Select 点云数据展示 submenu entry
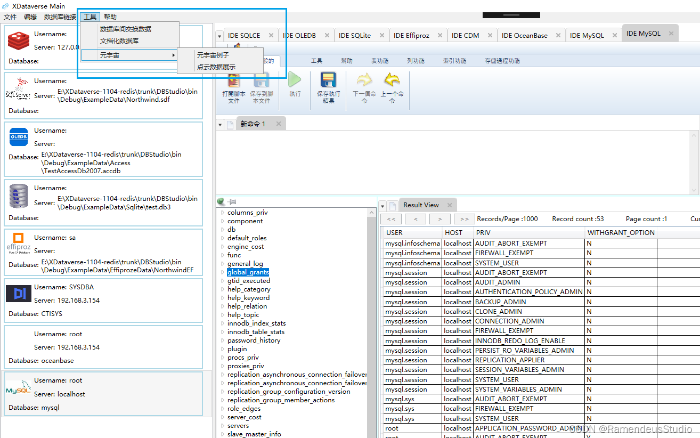 coord(216,67)
